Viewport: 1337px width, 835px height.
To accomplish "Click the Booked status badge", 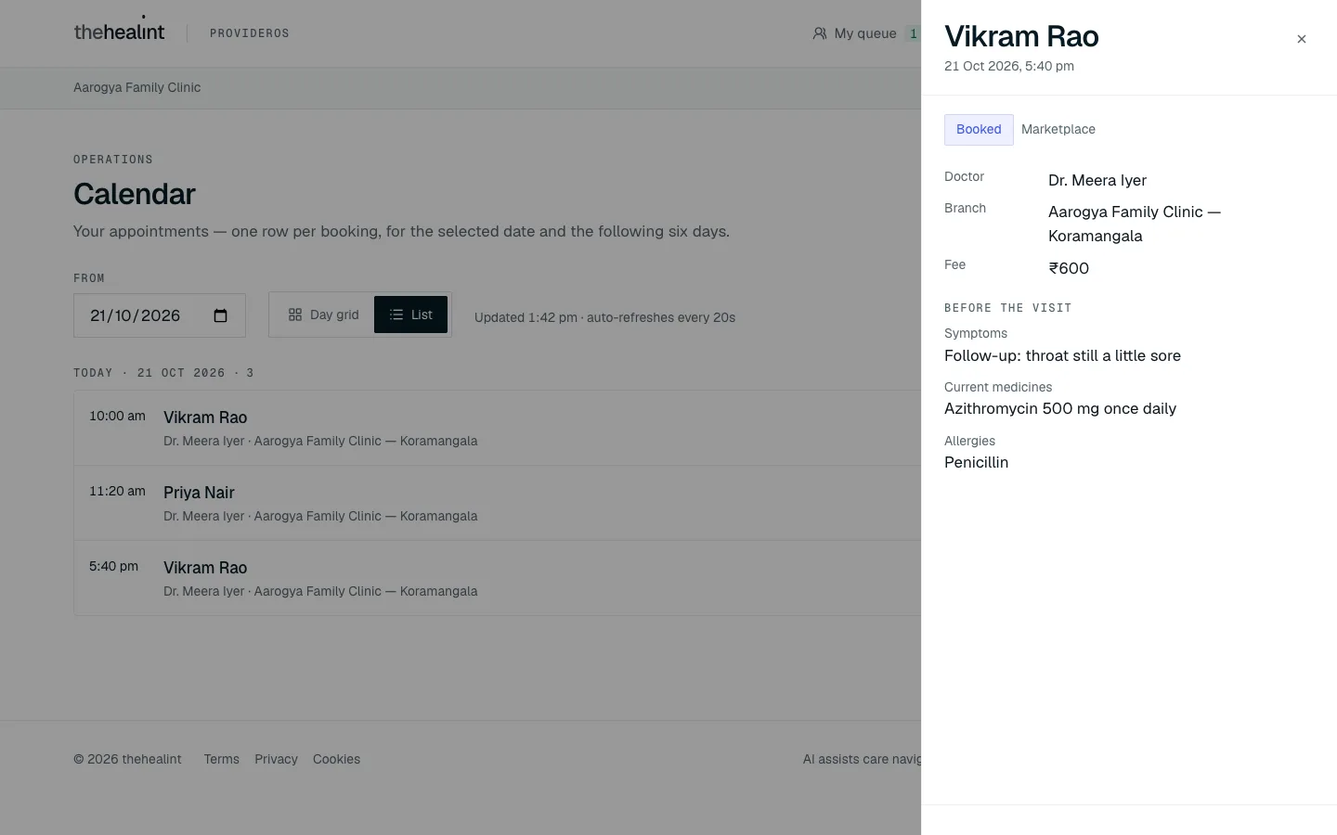I will point(979,130).
